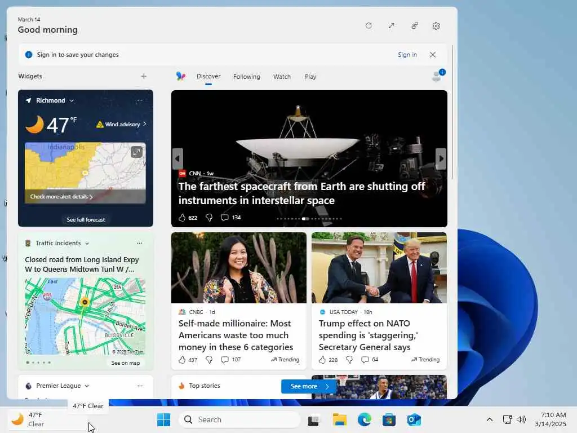The width and height of the screenshot is (577, 433).
Task: Open clock and date flyout
Action: (x=551, y=419)
